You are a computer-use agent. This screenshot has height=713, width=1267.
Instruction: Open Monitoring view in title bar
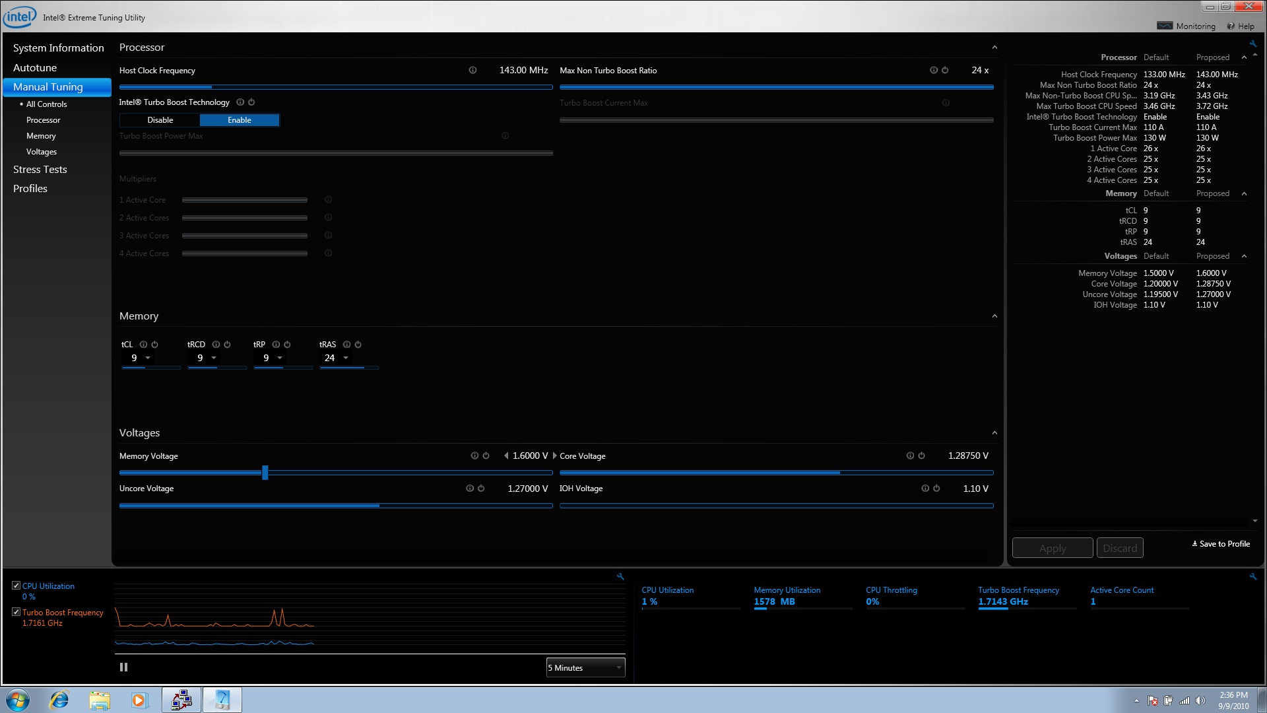click(1186, 26)
